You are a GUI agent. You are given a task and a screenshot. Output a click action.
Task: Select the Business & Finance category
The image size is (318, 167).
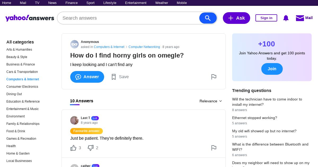pyautogui.click(x=21, y=64)
